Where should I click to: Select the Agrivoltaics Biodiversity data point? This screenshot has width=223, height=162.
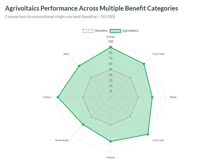point(83,125)
